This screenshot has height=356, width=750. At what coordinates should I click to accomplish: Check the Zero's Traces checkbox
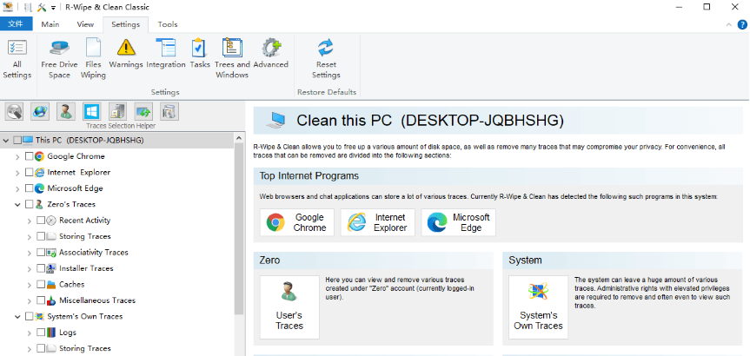pyautogui.click(x=30, y=204)
